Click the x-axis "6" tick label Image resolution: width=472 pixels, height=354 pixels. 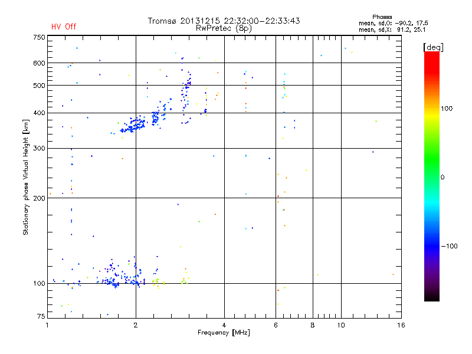pyautogui.click(x=276, y=325)
